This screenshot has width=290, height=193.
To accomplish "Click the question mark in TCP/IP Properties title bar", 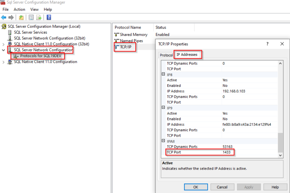I will [x=267, y=44].
